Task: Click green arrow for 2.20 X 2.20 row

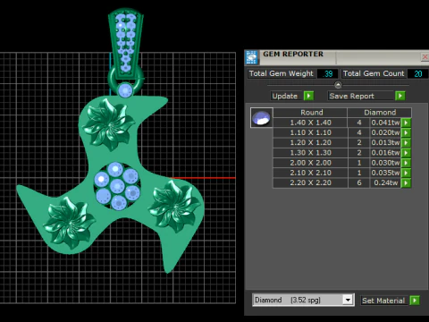Action: (406, 182)
